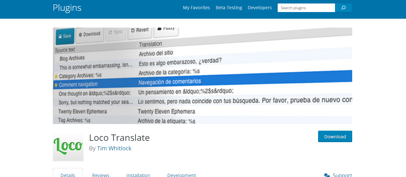Click the magnifier search submit button
Screen dimensions: 406x177
pos(343,8)
